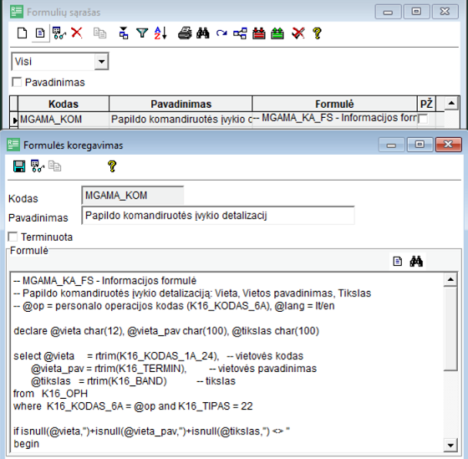Enable the Terminuota checkbox
The height and width of the screenshot is (459, 468).
13,237
